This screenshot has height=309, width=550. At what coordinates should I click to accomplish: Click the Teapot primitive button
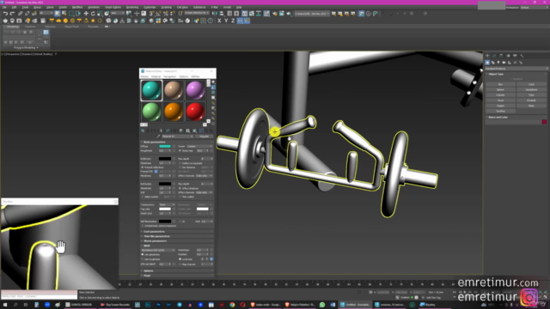[x=500, y=106]
